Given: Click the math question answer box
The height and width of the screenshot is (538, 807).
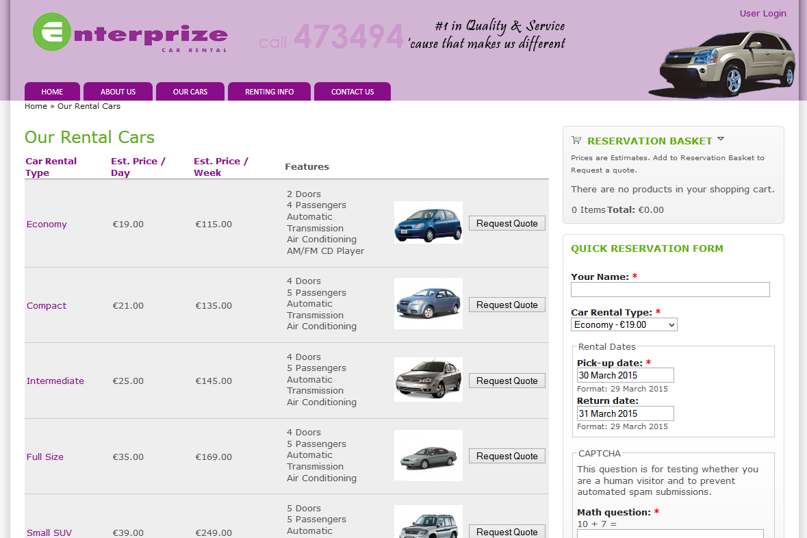Looking at the screenshot, I should [669, 534].
